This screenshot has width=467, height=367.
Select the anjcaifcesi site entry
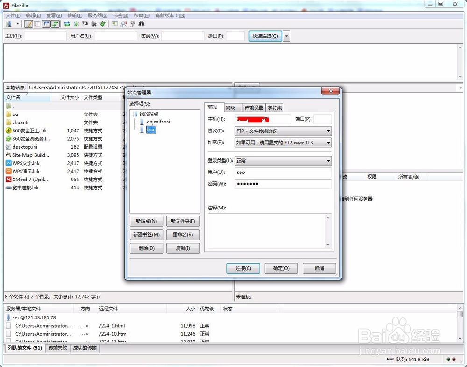(158, 122)
